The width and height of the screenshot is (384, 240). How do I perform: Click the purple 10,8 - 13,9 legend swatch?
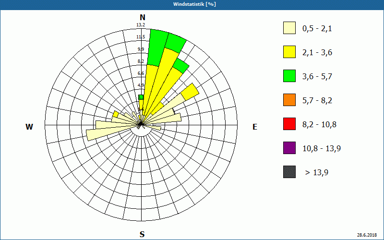click(289, 148)
